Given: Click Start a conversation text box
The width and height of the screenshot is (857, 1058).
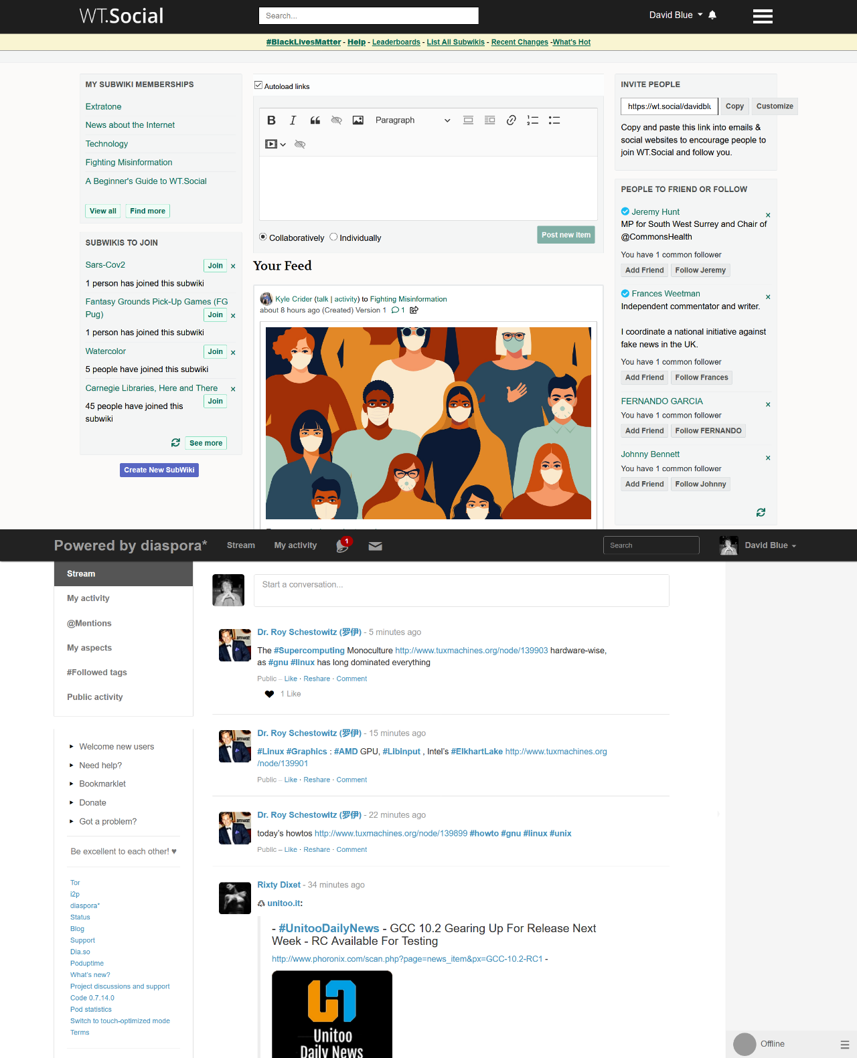Looking at the screenshot, I should click(x=461, y=590).
